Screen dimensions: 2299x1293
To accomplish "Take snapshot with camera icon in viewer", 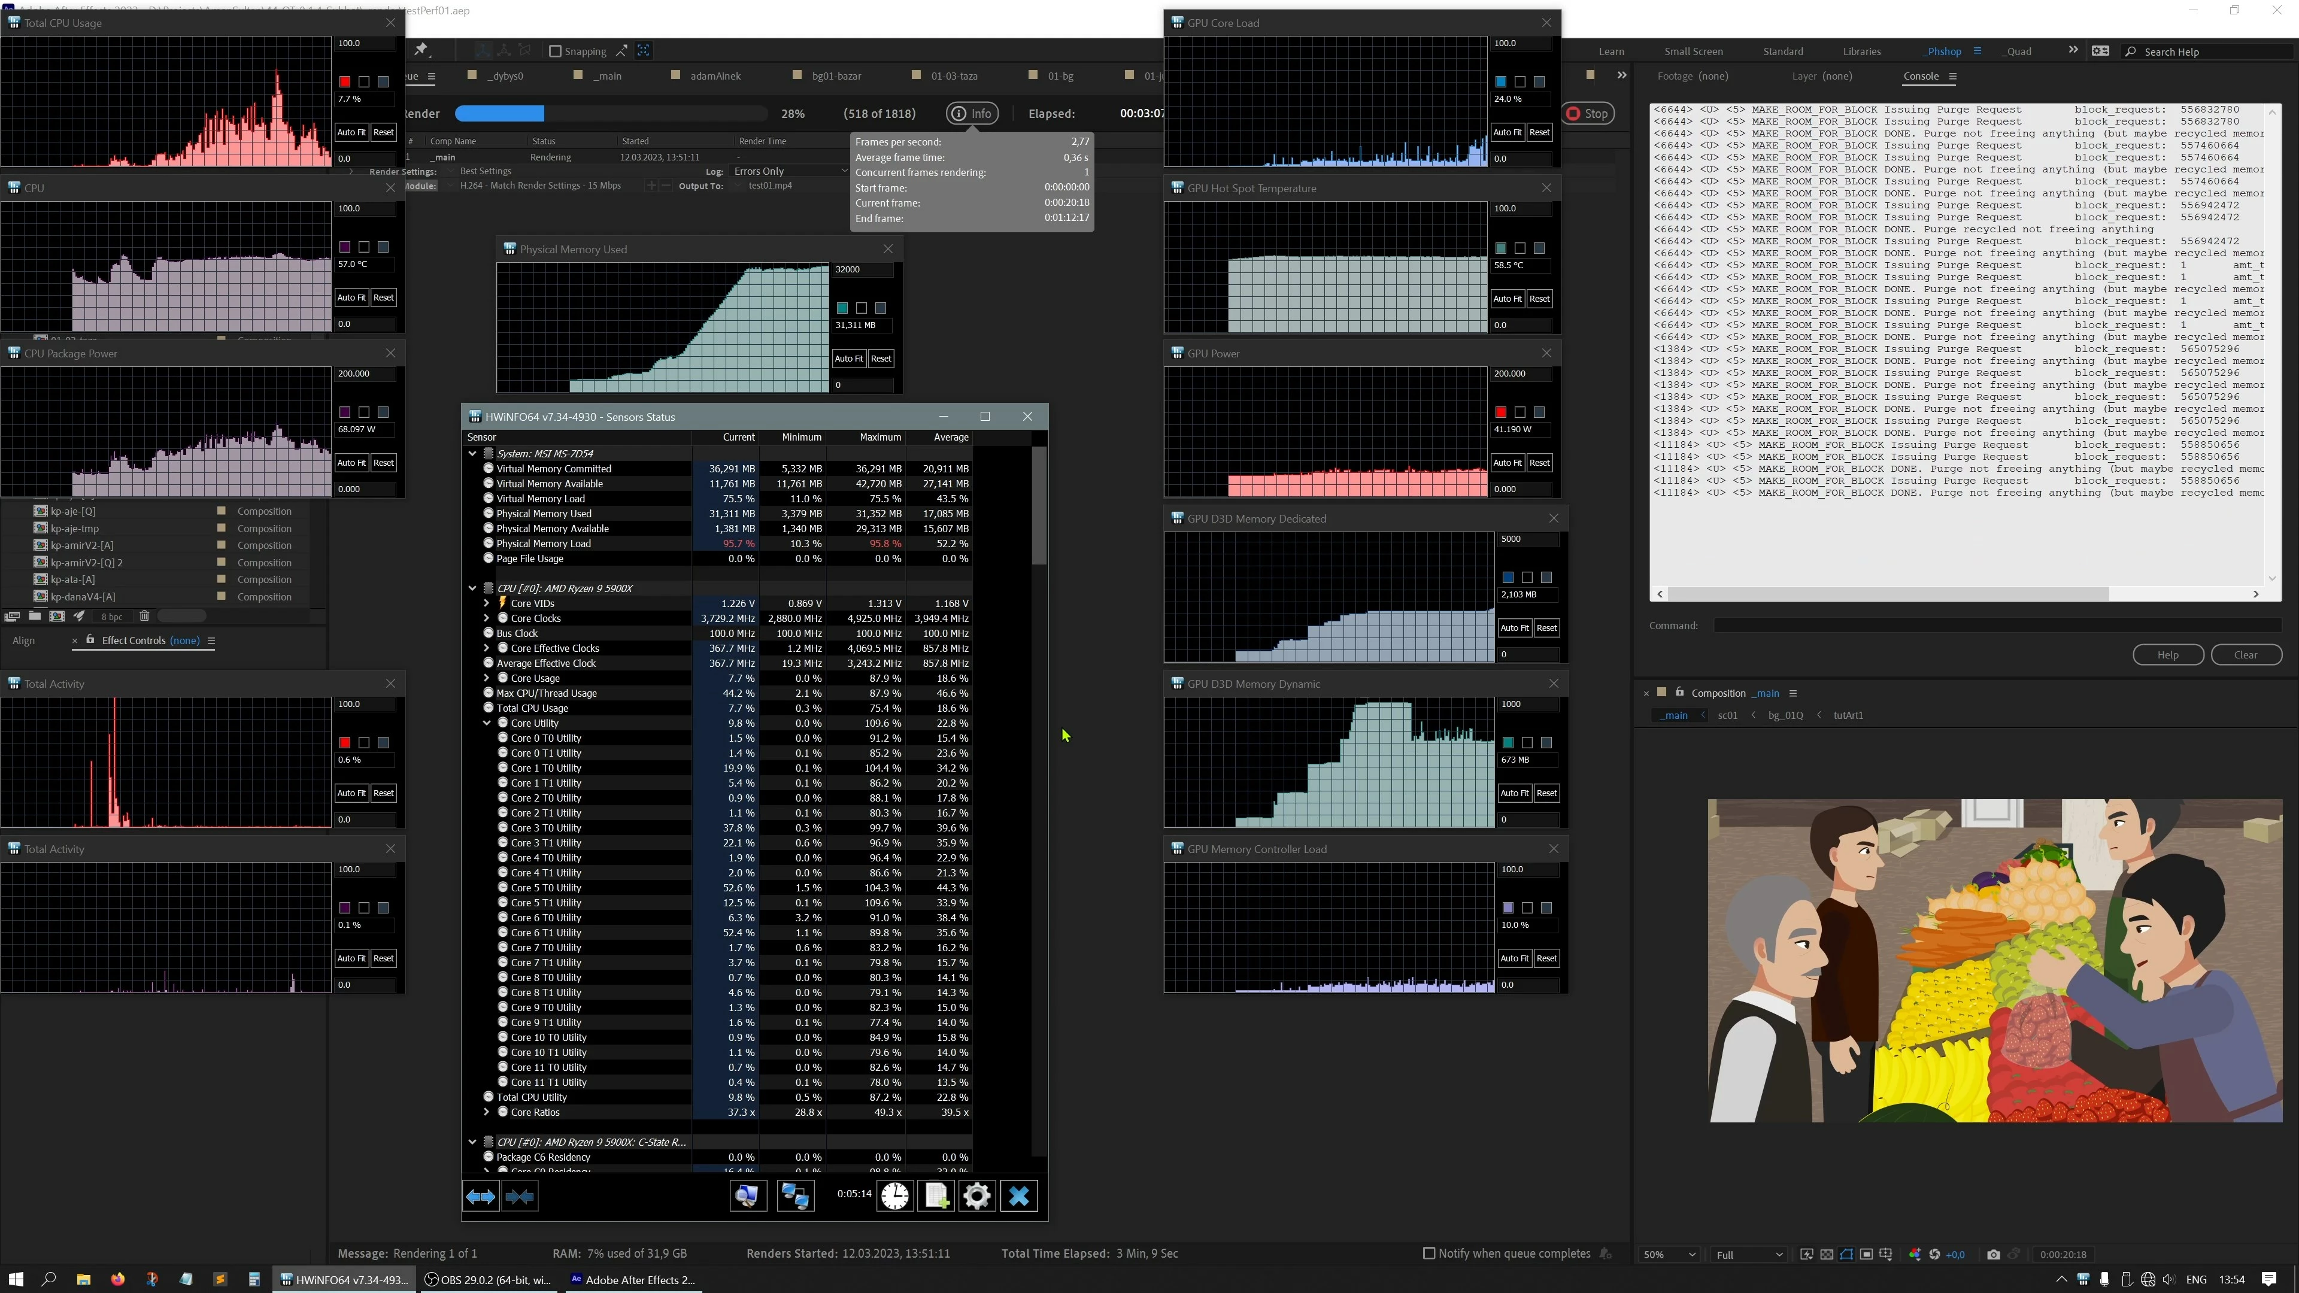I will point(1994,1253).
